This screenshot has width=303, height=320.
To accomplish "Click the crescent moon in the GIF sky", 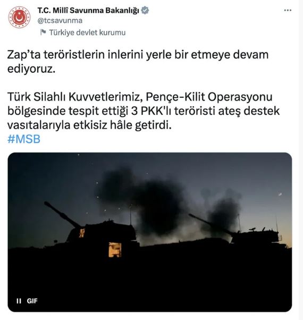I will tap(280, 194).
